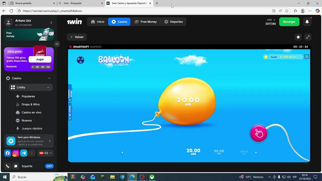Open Nuevos games category
Viewport: 322px width, 181px height.
(27, 120)
